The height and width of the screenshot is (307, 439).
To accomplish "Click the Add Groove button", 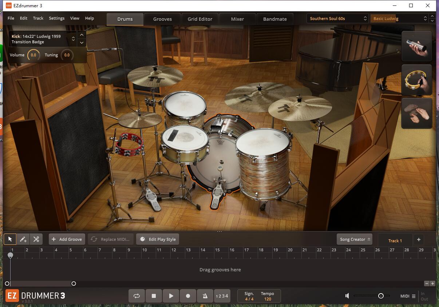I will (67, 239).
